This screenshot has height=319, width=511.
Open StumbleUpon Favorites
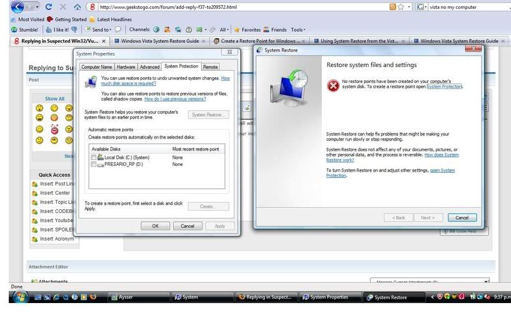click(x=247, y=29)
